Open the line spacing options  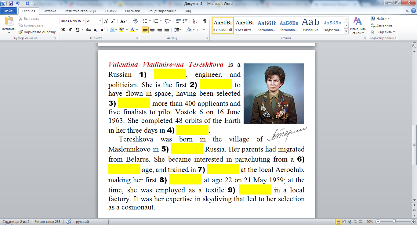click(177, 30)
